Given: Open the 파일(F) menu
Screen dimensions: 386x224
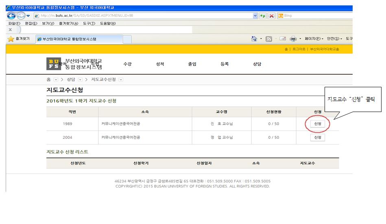Looking at the screenshot, I should pyautogui.click(x=14, y=24).
